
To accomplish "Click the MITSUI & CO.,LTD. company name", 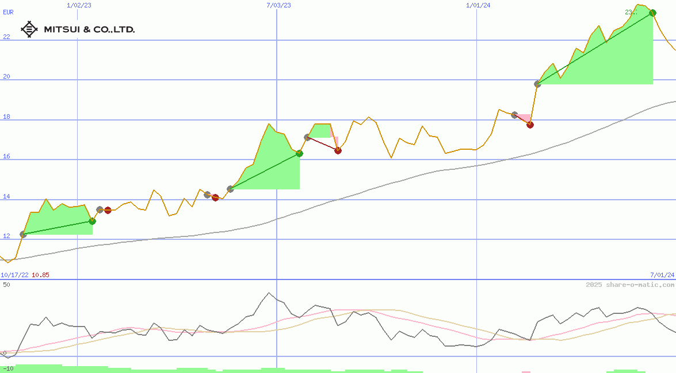I will coord(89,29).
